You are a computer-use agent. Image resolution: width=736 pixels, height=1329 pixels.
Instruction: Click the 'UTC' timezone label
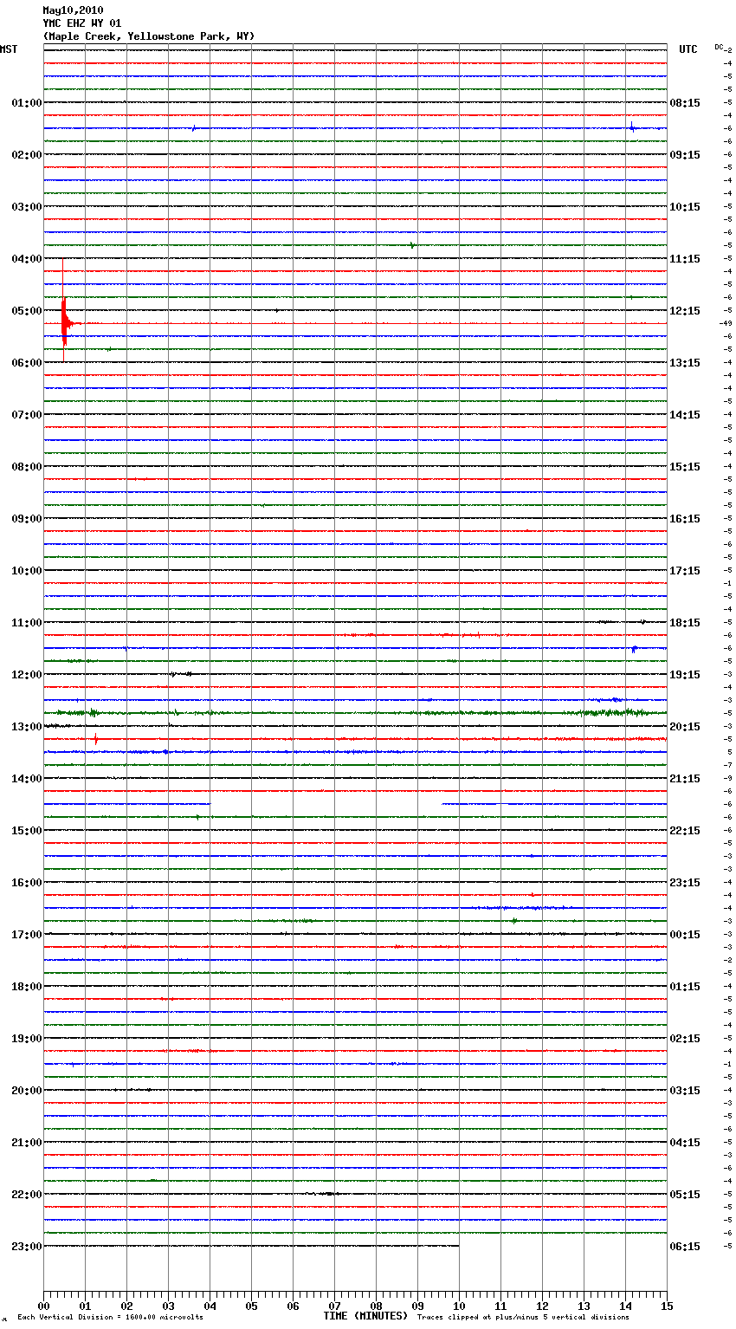coord(688,49)
